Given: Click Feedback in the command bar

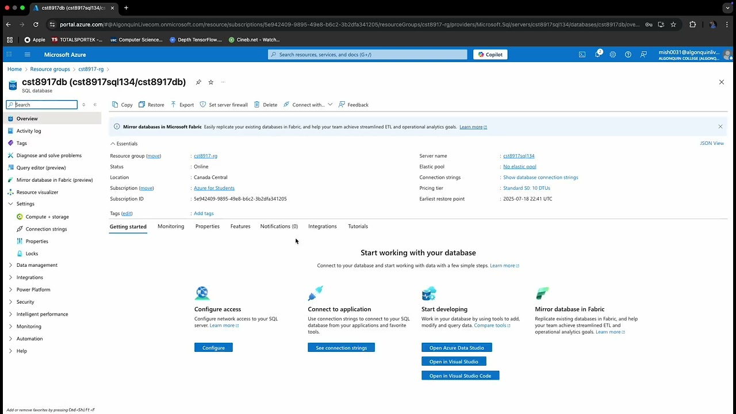Looking at the screenshot, I should click(354, 105).
